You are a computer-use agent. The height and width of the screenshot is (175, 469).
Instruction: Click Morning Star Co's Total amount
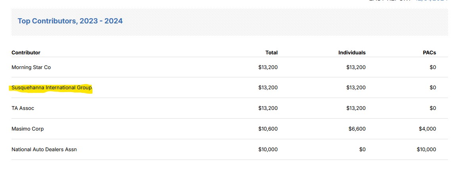[x=268, y=67]
